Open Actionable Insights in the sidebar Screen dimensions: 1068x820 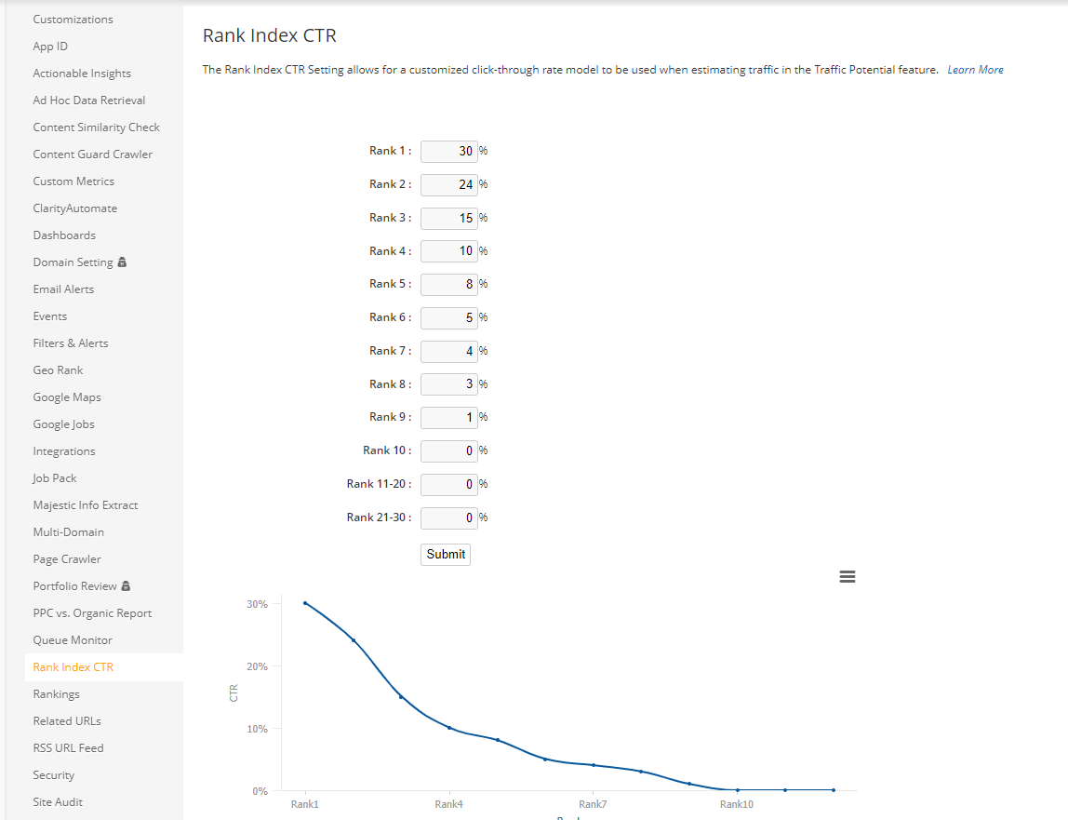pyautogui.click(x=82, y=74)
